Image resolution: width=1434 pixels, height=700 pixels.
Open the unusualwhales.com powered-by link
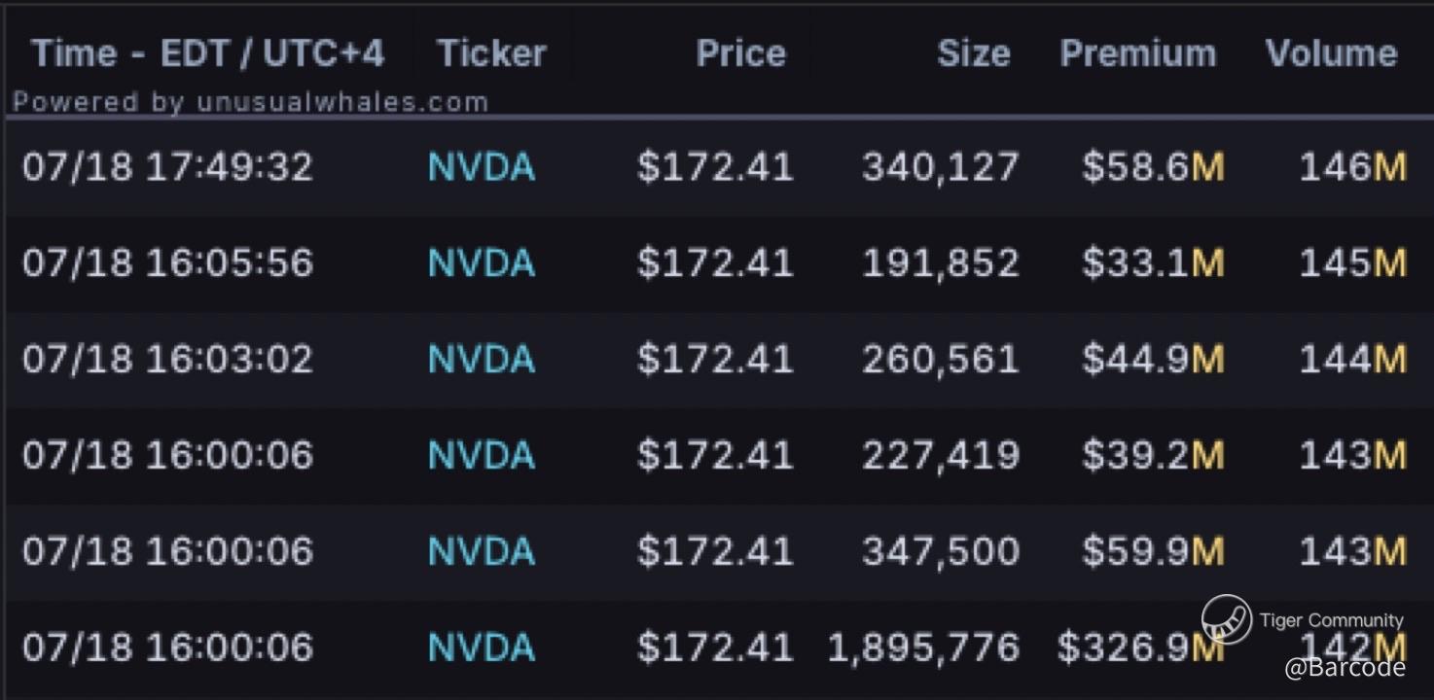click(250, 102)
